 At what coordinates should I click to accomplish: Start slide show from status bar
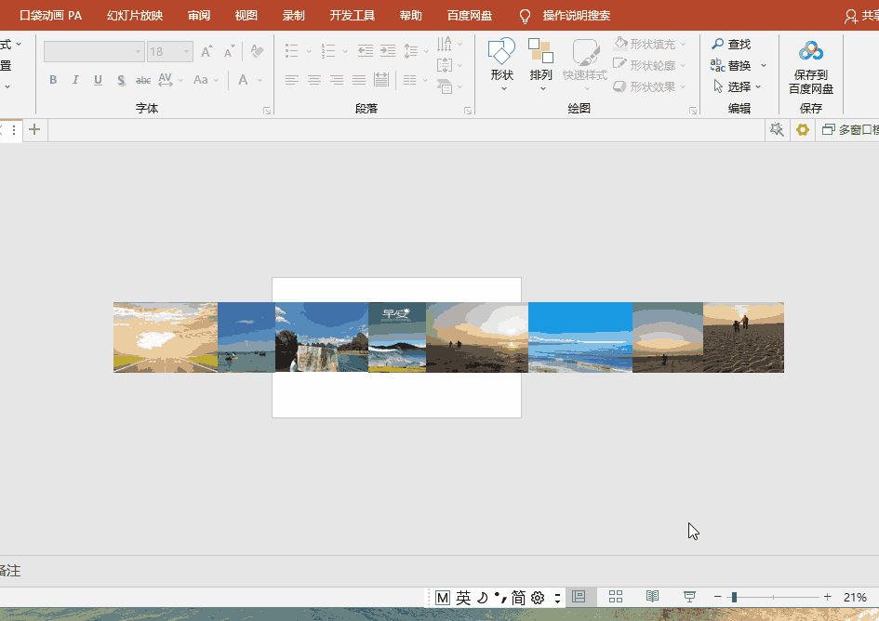689,597
